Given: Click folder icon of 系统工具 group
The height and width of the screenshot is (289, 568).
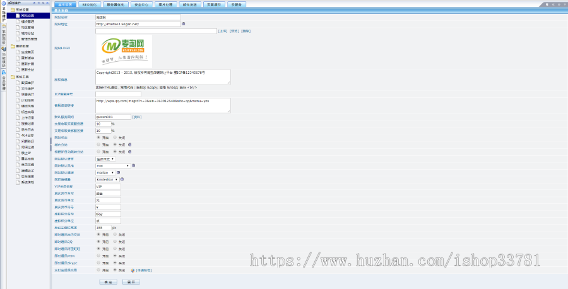Looking at the screenshot, I should coord(13,77).
